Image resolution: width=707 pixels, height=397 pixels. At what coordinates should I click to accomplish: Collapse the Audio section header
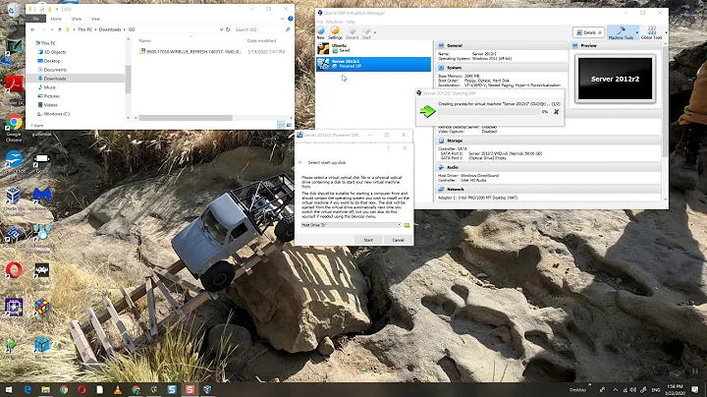tap(548, 167)
